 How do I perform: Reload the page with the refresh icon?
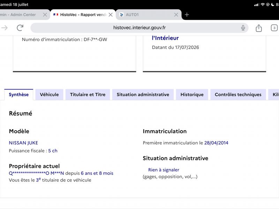(20, 28)
